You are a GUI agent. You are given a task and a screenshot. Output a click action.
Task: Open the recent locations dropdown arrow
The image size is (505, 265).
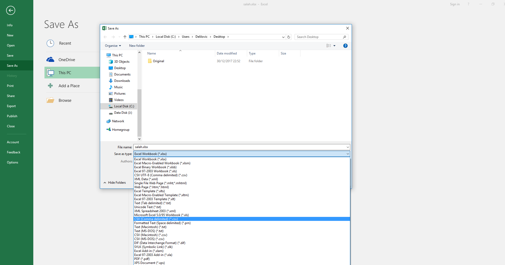119,37
